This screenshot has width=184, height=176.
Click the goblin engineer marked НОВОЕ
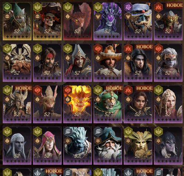click(x=168, y=21)
